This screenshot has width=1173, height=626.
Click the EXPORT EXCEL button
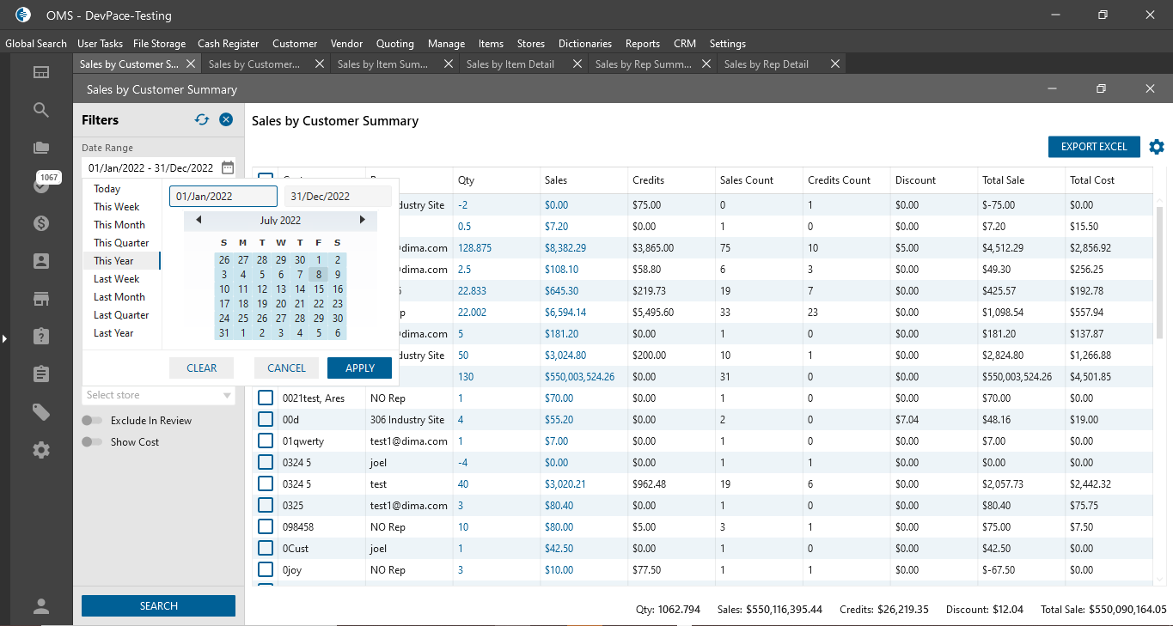click(x=1093, y=147)
